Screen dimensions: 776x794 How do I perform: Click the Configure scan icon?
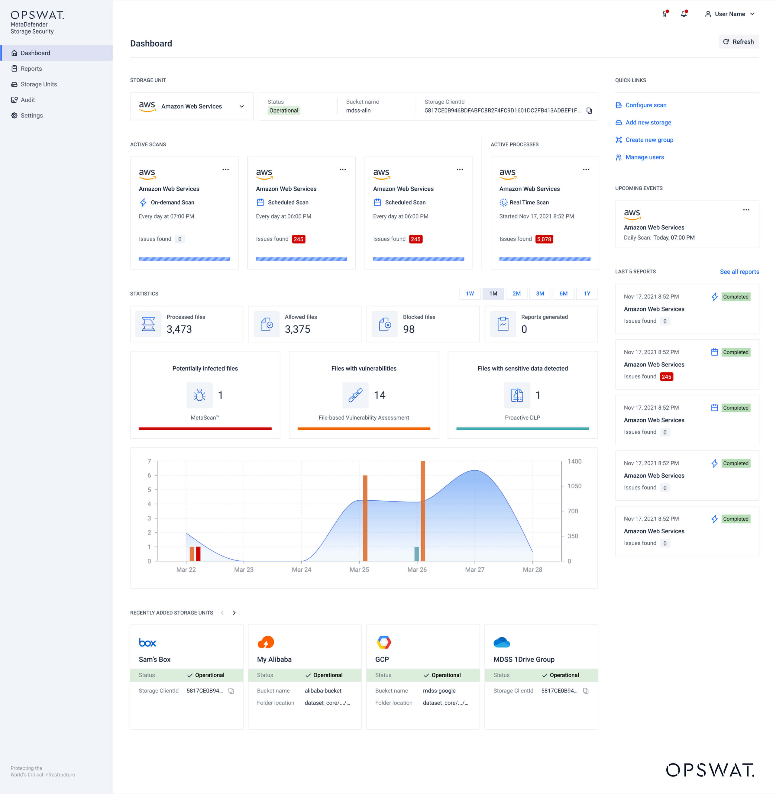[618, 105]
